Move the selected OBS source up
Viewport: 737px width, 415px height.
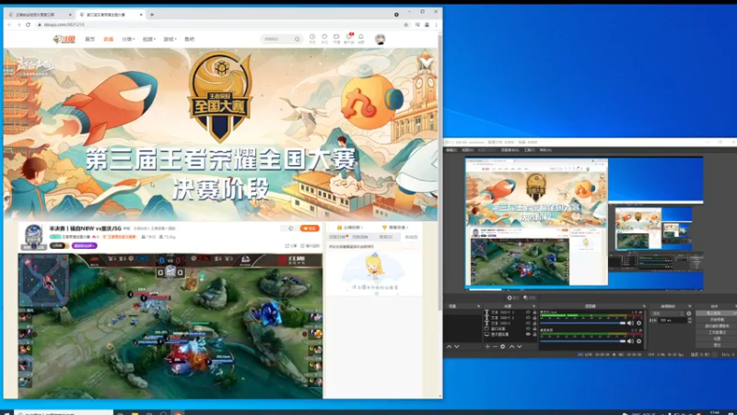[512, 347]
